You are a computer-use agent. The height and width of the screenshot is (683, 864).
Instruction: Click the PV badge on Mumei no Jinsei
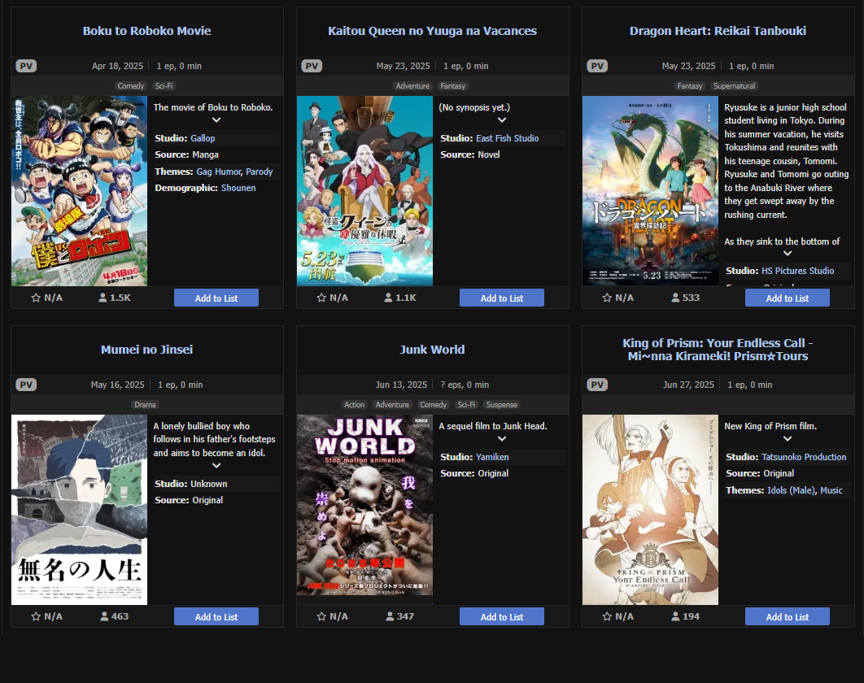pyautogui.click(x=26, y=385)
